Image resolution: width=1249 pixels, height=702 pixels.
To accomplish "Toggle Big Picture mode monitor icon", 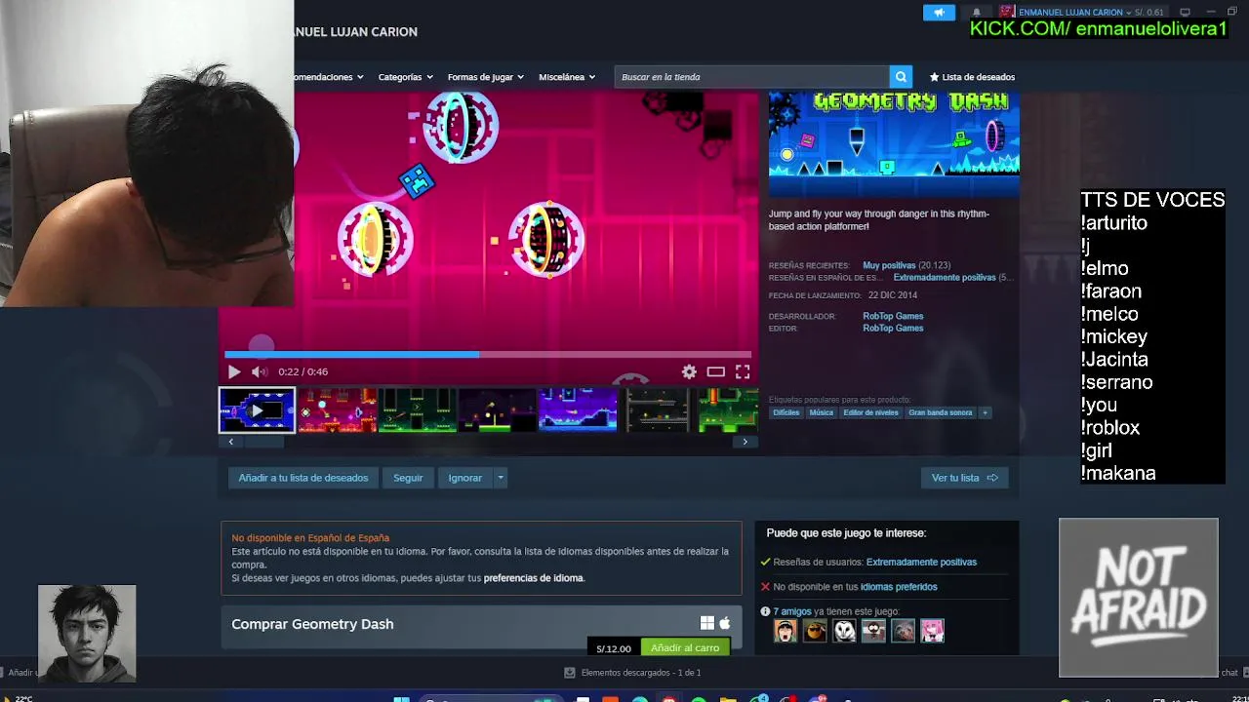I will tap(1185, 13).
